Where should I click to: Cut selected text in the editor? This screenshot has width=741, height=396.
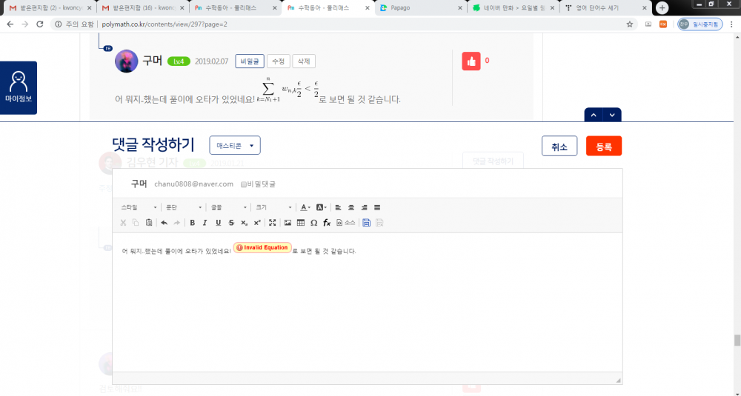(x=123, y=223)
